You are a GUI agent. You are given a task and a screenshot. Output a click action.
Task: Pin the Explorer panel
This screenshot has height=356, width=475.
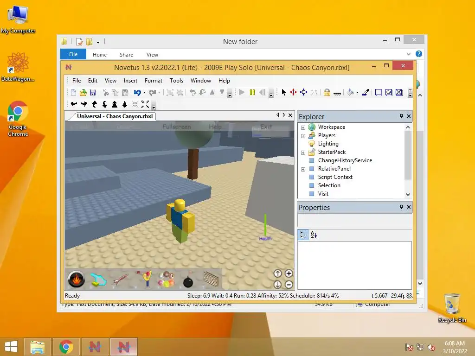pos(401,116)
